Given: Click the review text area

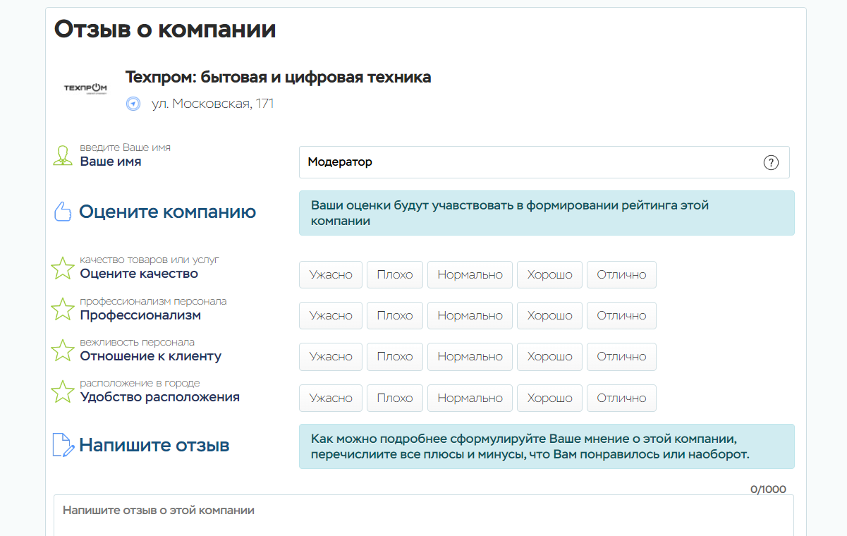Looking at the screenshot, I should (x=423, y=515).
